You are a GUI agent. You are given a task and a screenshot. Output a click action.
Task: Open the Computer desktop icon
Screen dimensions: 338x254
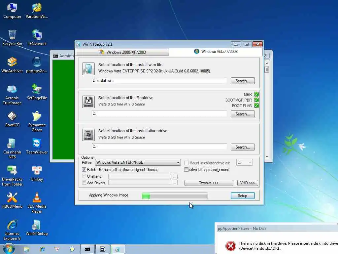click(12, 11)
